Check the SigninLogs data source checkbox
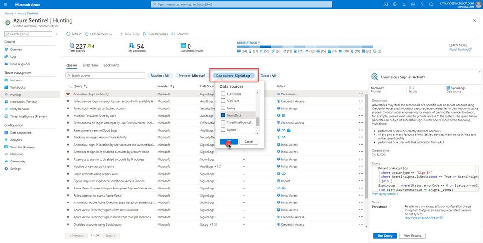Image resolution: width=483 pixels, height=243 pixels. click(x=223, y=94)
